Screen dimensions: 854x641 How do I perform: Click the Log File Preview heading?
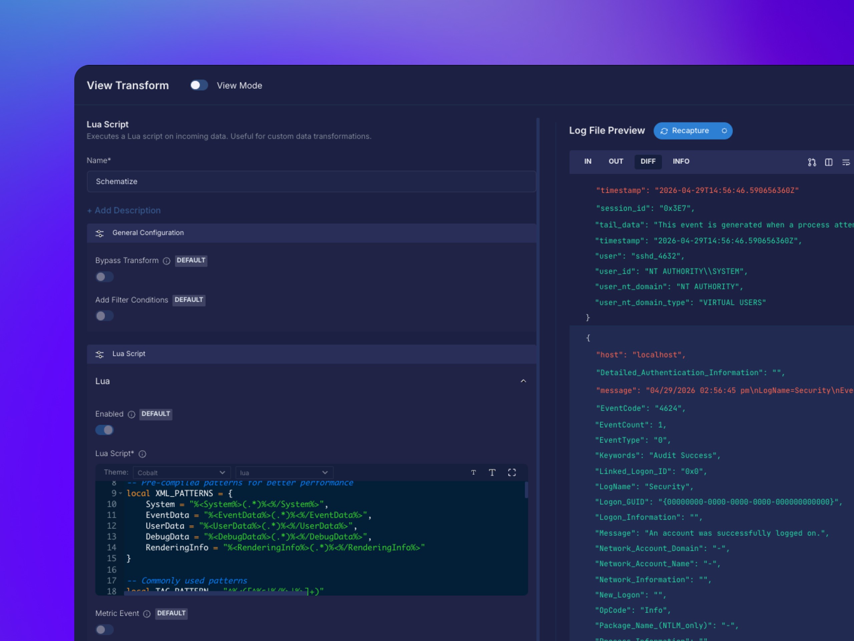607,130
